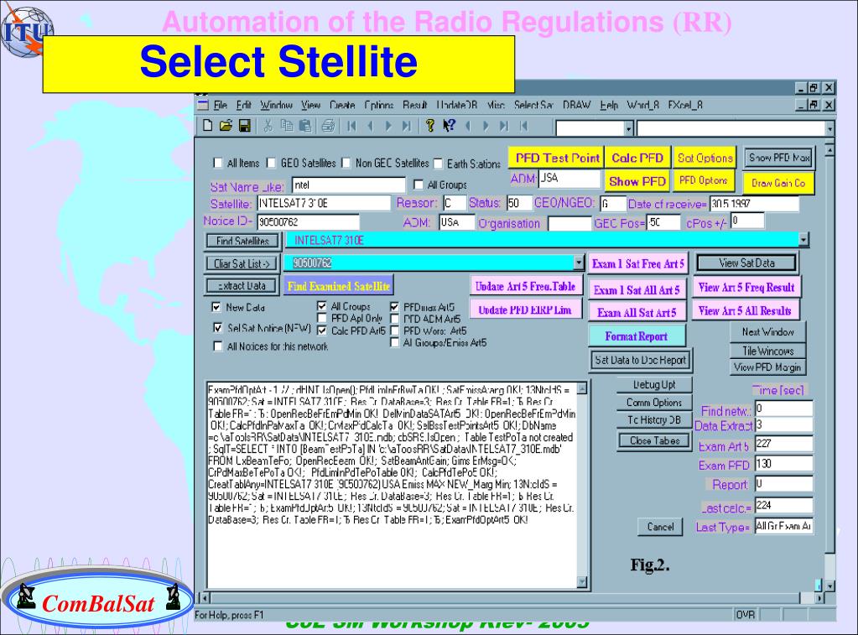Open the DRAW menu
The width and height of the screenshot is (858, 635).
point(577,105)
